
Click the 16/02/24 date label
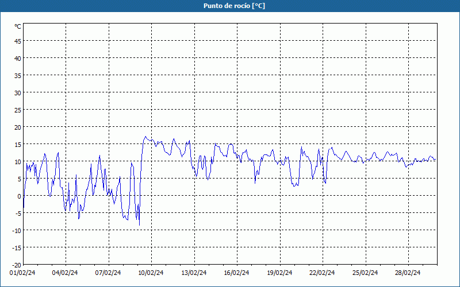point(236,273)
